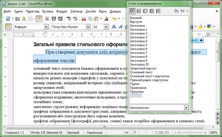This screenshot has width=222, height=137.
Task: Show Character Styles in the styles panel
Action: [139, 11]
